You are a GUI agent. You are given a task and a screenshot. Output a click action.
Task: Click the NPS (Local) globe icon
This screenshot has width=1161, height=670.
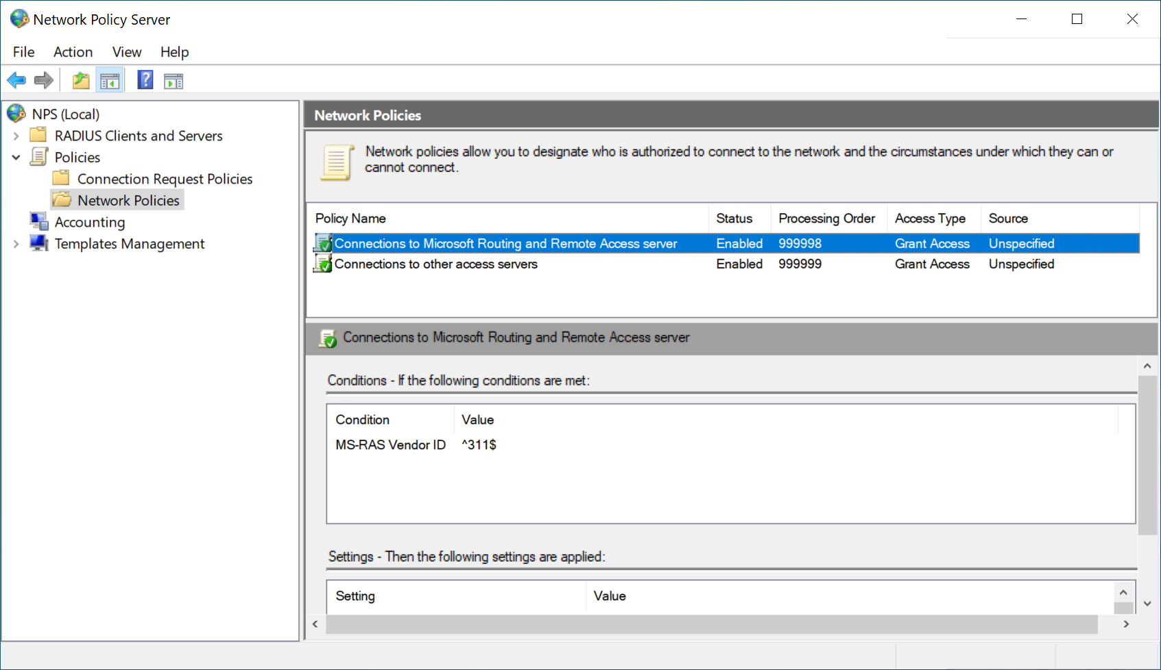click(x=16, y=114)
